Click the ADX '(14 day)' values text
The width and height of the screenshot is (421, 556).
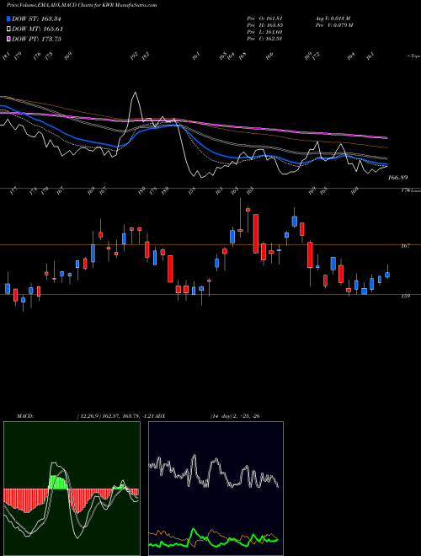point(235,416)
